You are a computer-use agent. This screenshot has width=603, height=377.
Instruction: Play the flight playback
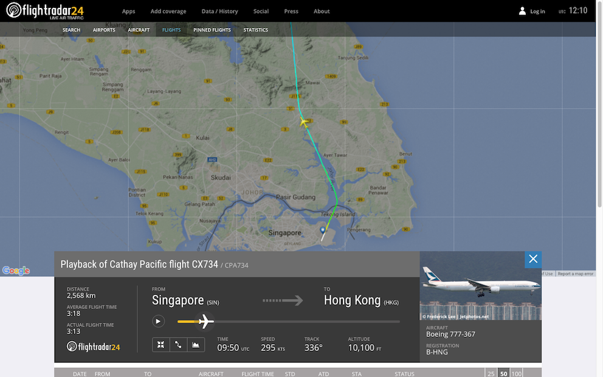pos(158,321)
